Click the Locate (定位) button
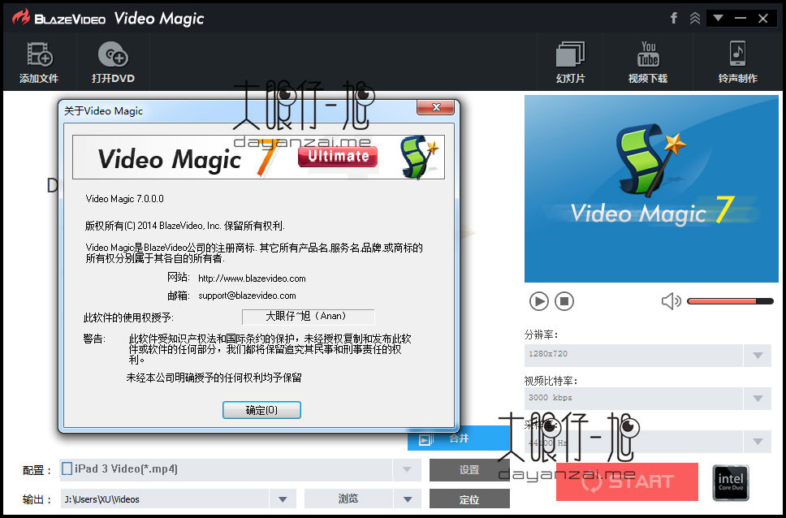The image size is (786, 518). coord(469,499)
